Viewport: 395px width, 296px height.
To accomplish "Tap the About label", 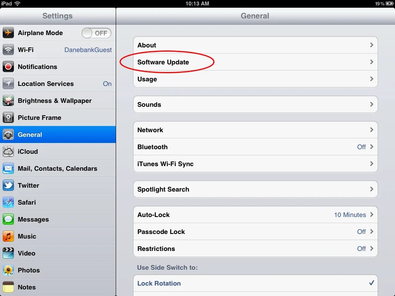I will 147,45.
